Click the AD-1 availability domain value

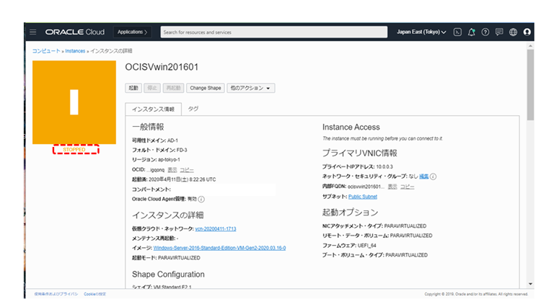click(x=172, y=141)
